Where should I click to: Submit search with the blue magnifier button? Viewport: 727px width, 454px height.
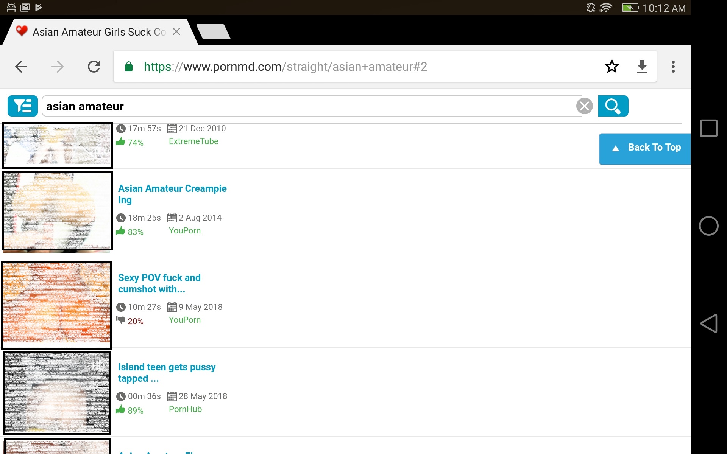[613, 106]
